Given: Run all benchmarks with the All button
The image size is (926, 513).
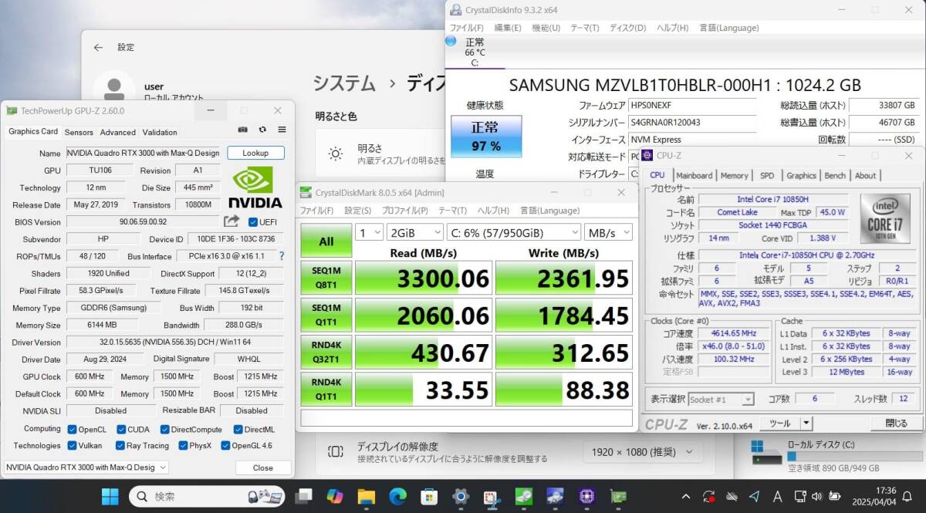Looking at the screenshot, I should pos(326,241).
